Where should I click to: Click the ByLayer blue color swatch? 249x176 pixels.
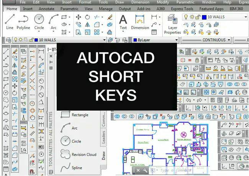[135, 40]
